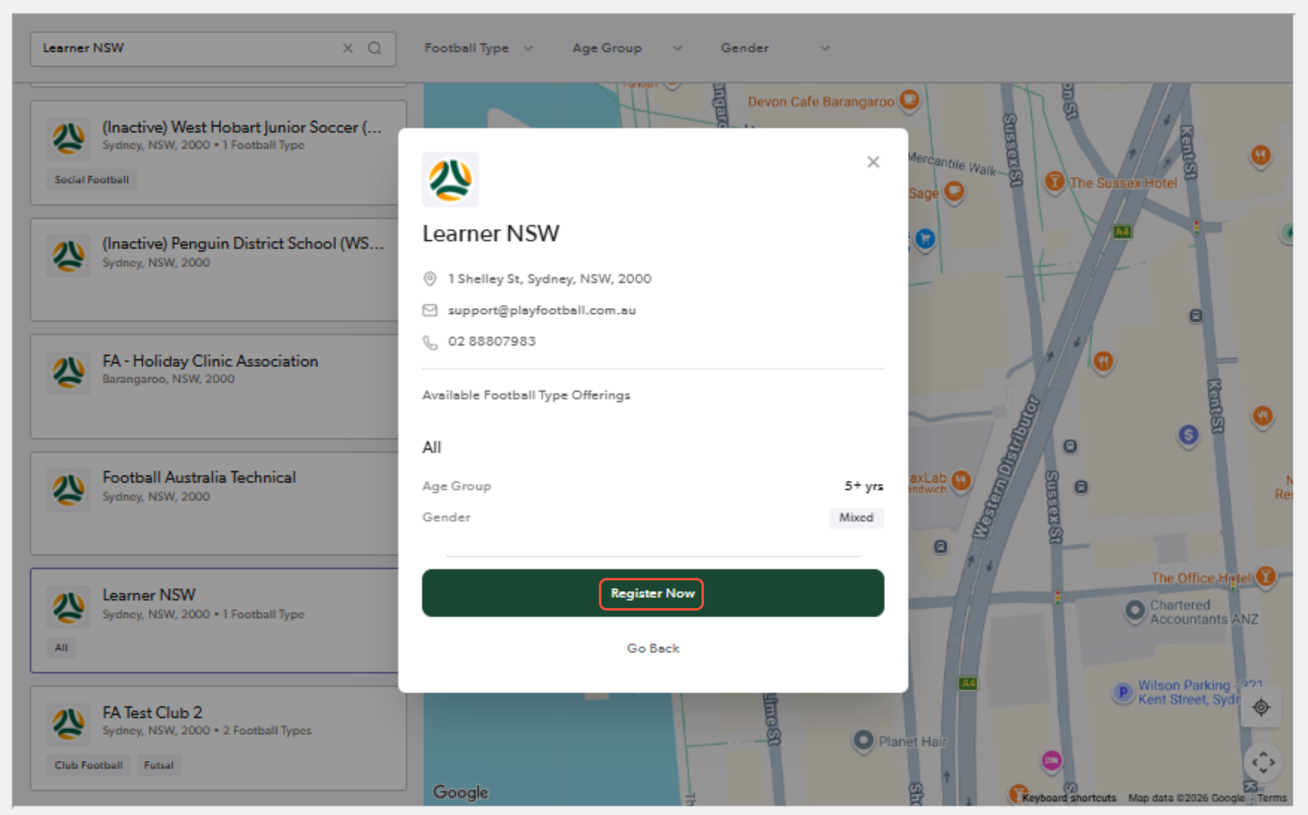Click the blue shopping cart map pin
This screenshot has height=815, width=1308.
(x=925, y=239)
